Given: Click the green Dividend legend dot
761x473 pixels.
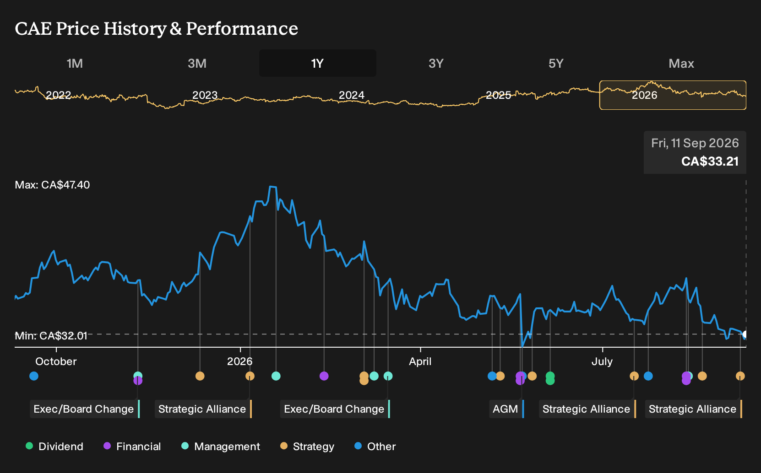Looking at the screenshot, I should pos(29,446).
